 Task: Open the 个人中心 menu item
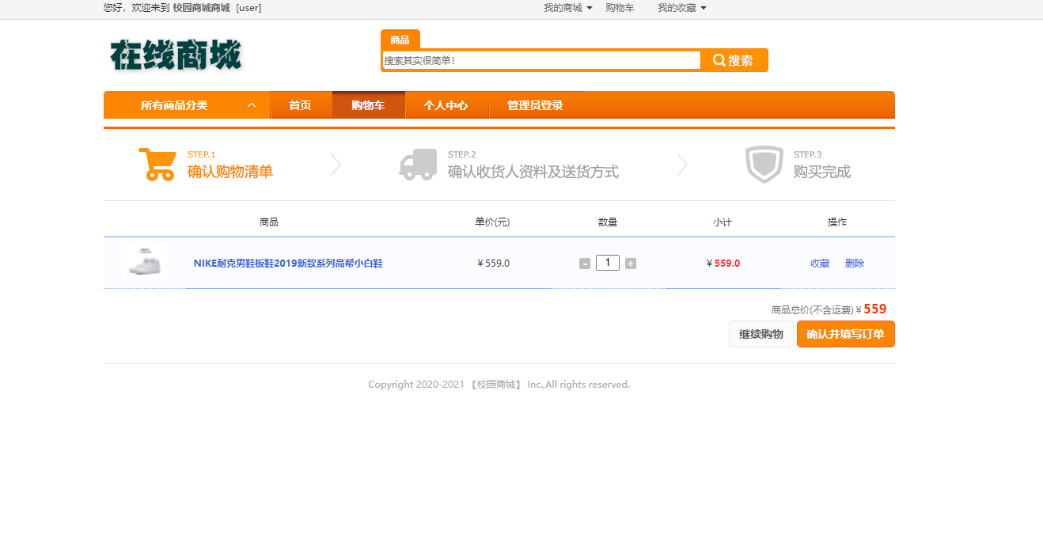tap(447, 104)
